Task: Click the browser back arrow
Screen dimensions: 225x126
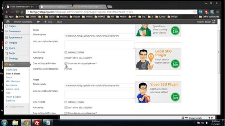Action: coord(7,12)
